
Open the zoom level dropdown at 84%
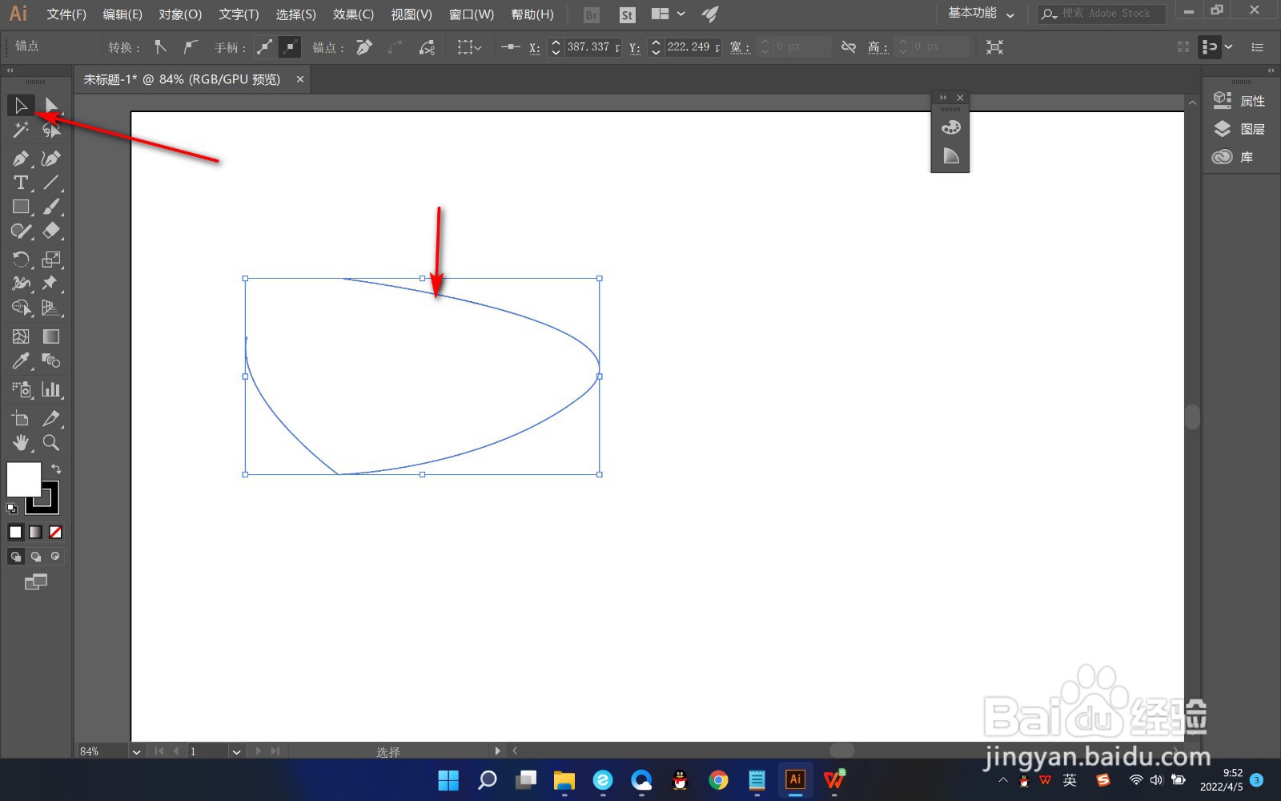point(136,751)
